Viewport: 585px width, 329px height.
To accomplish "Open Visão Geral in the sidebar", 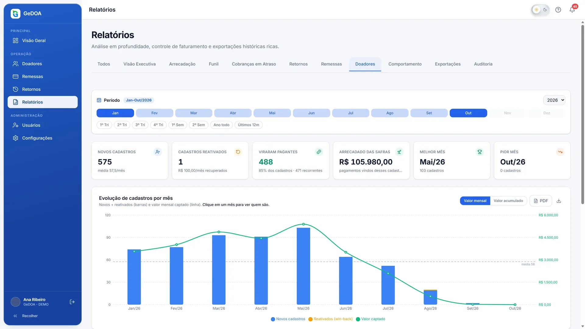I will pyautogui.click(x=43, y=41).
